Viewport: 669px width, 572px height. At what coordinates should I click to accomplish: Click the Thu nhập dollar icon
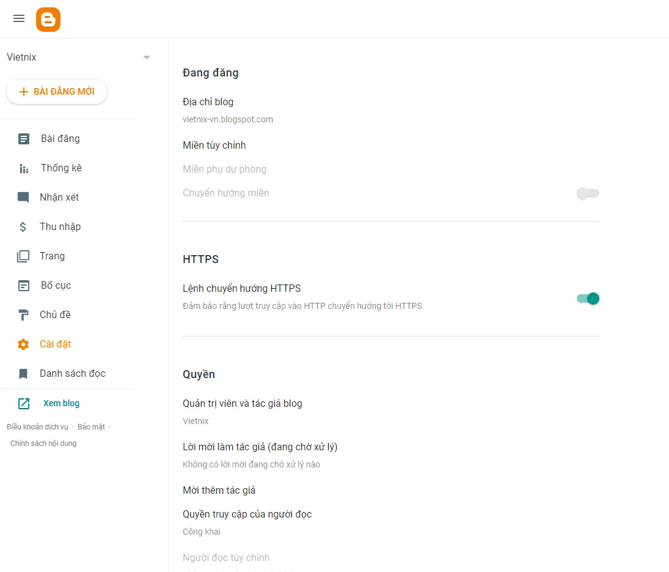pos(23,227)
